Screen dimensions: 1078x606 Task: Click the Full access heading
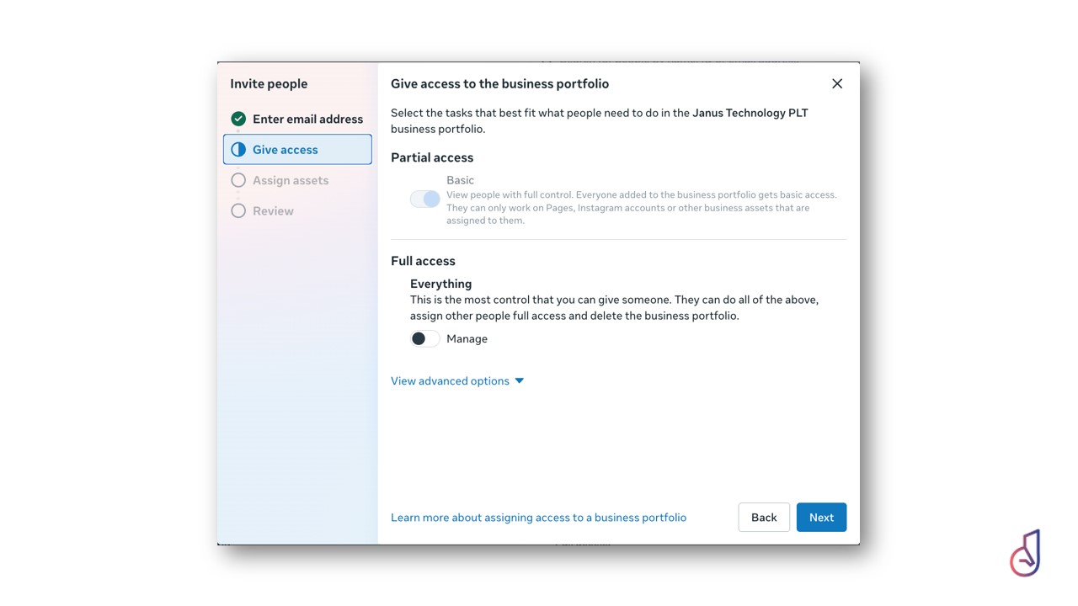423,261
